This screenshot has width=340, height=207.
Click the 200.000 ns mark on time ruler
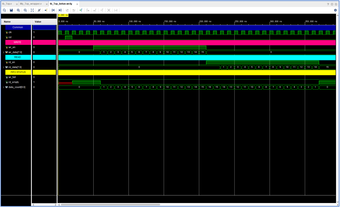pyautogui.click(x=205, y=22)
